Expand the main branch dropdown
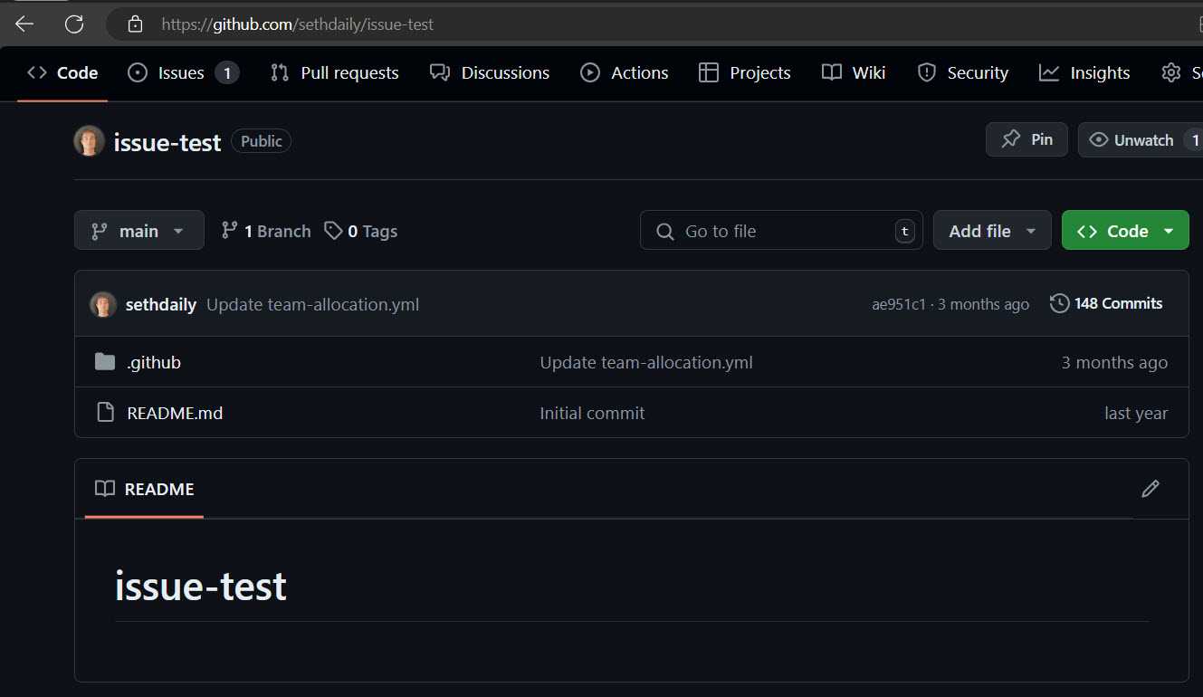The width and height of the screenshot is (1203, 697). 138,231
